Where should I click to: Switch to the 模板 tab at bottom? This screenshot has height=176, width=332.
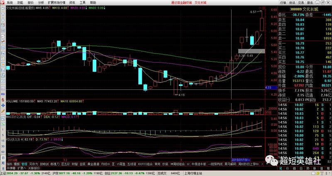point(16,164)
